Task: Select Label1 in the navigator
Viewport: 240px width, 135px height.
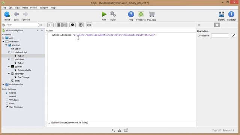Action: coord(18,49)
